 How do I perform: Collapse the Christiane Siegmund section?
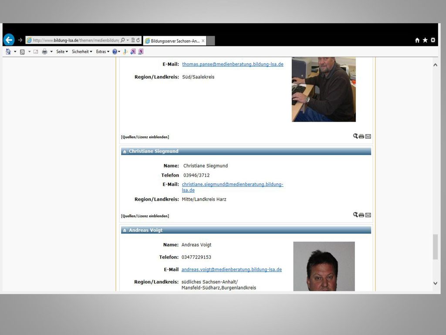124,151
